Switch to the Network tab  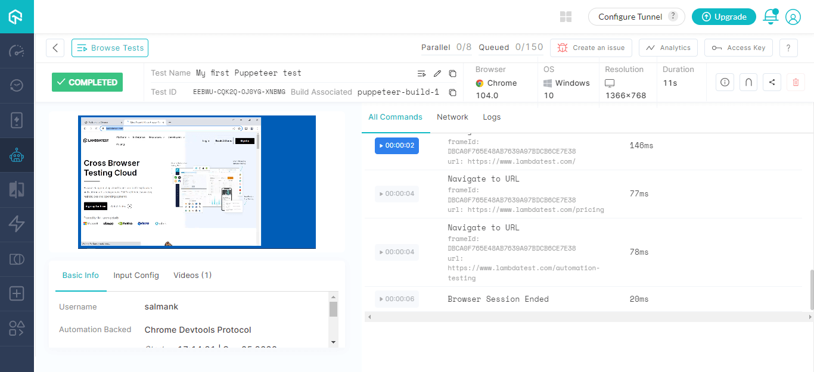[x=452, y=117]
